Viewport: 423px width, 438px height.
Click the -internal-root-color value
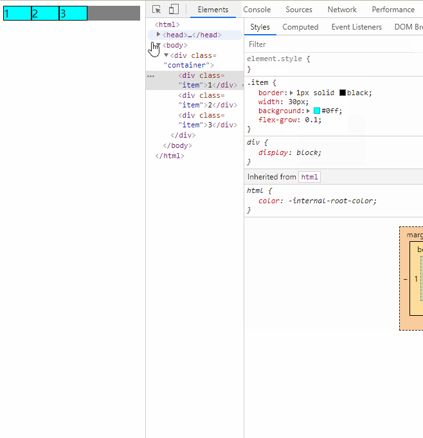[332, 201]
